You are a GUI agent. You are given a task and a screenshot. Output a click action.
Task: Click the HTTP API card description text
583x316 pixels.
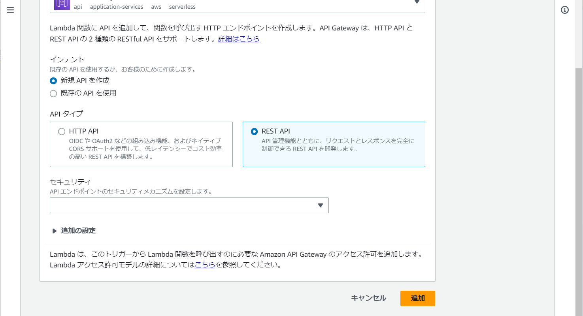(x=145, y=149)
